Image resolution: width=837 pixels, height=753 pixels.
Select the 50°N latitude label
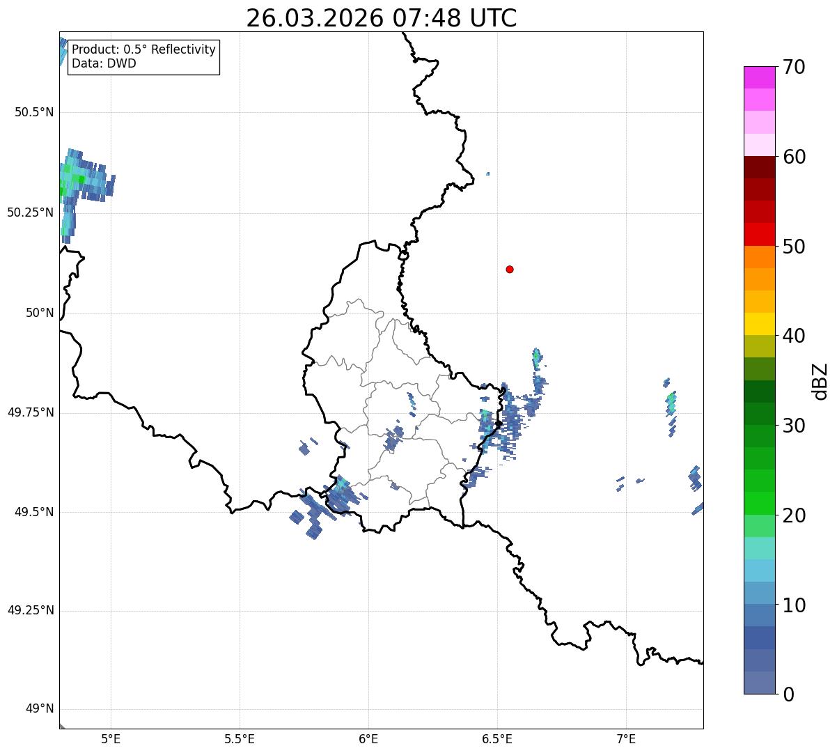point(40,313)
